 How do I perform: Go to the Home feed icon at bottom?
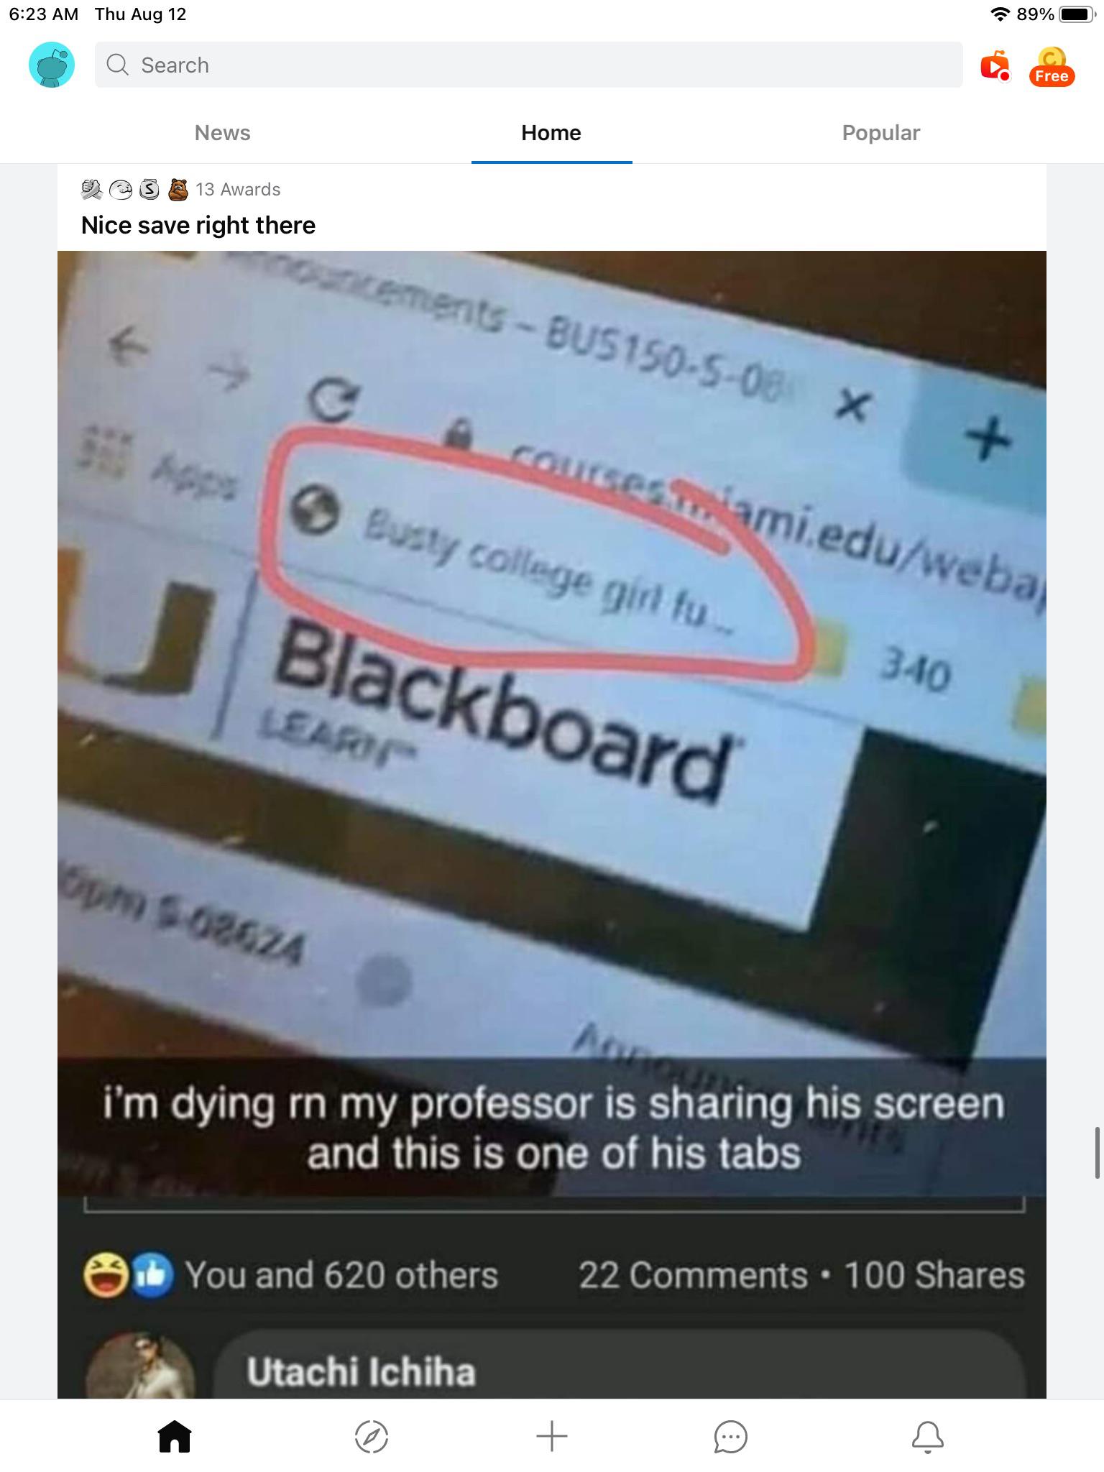coord(175,1437)
